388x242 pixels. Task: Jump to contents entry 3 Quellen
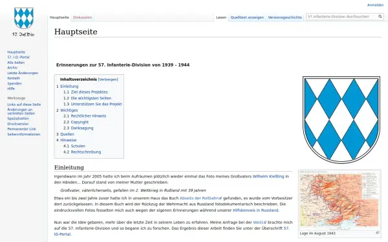click(65, 134)
